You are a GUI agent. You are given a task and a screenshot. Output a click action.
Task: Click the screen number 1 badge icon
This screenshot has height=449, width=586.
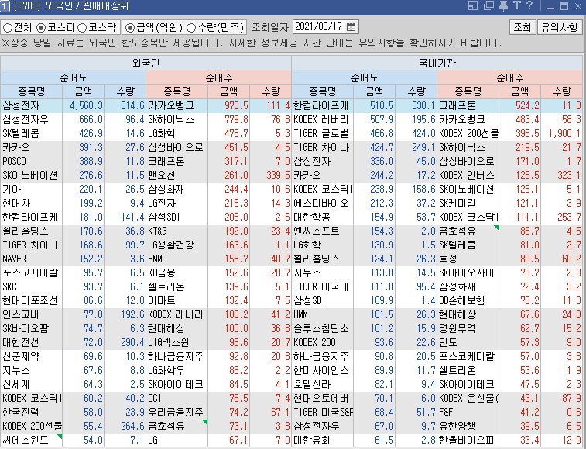point(5,6)
